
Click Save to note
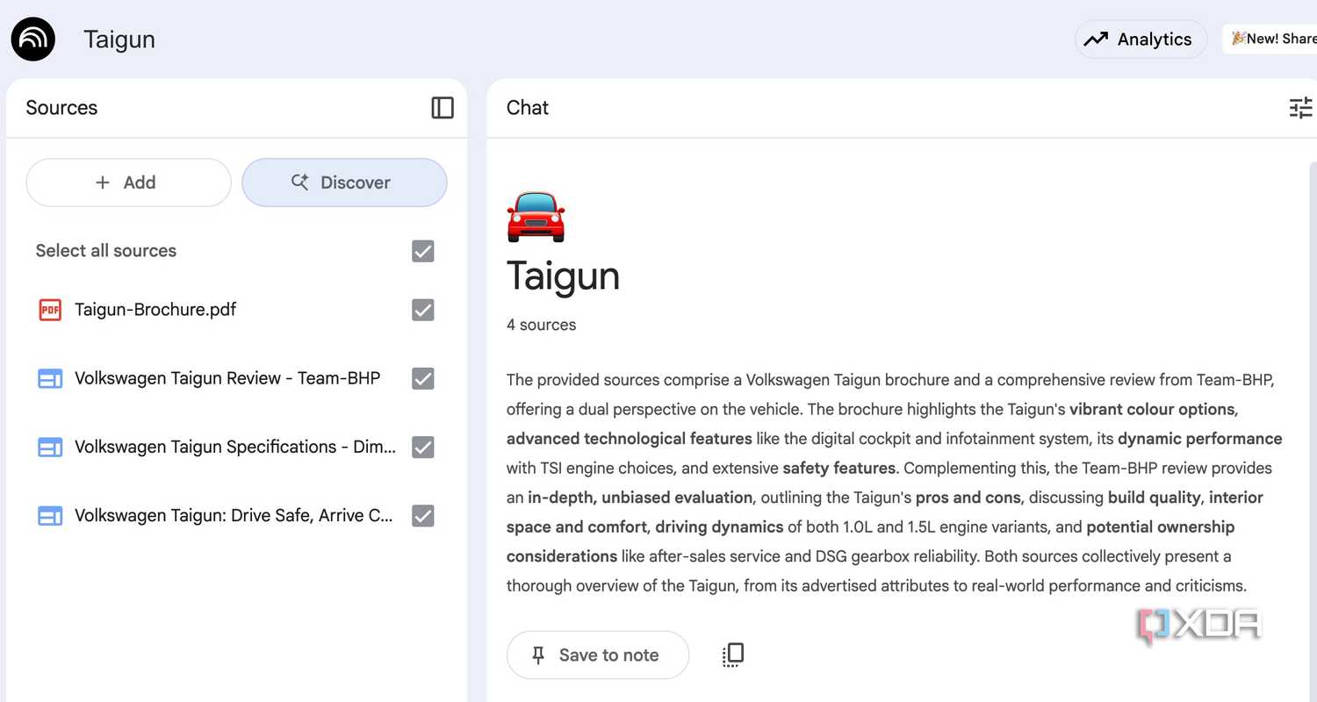(598, 655)
